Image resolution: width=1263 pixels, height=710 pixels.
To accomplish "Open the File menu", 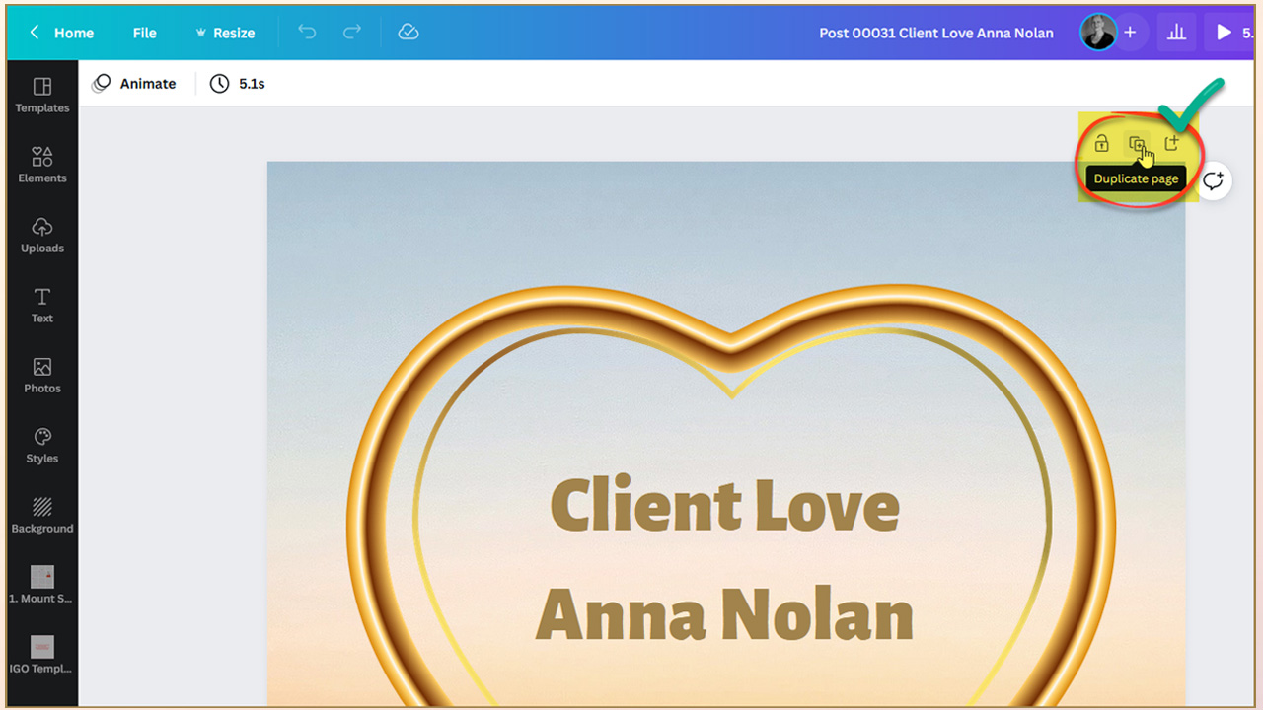I will coord(145,33).
